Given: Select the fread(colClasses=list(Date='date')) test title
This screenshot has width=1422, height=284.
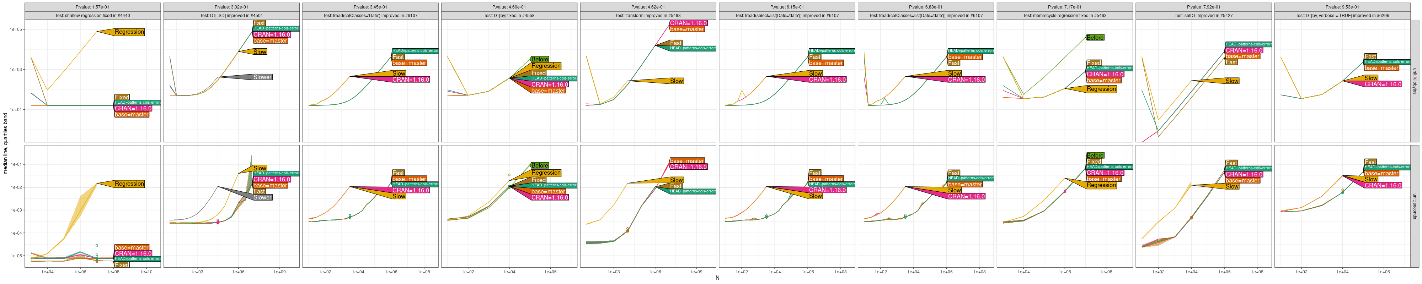Looking at the screenshot, I should point(926,15).
